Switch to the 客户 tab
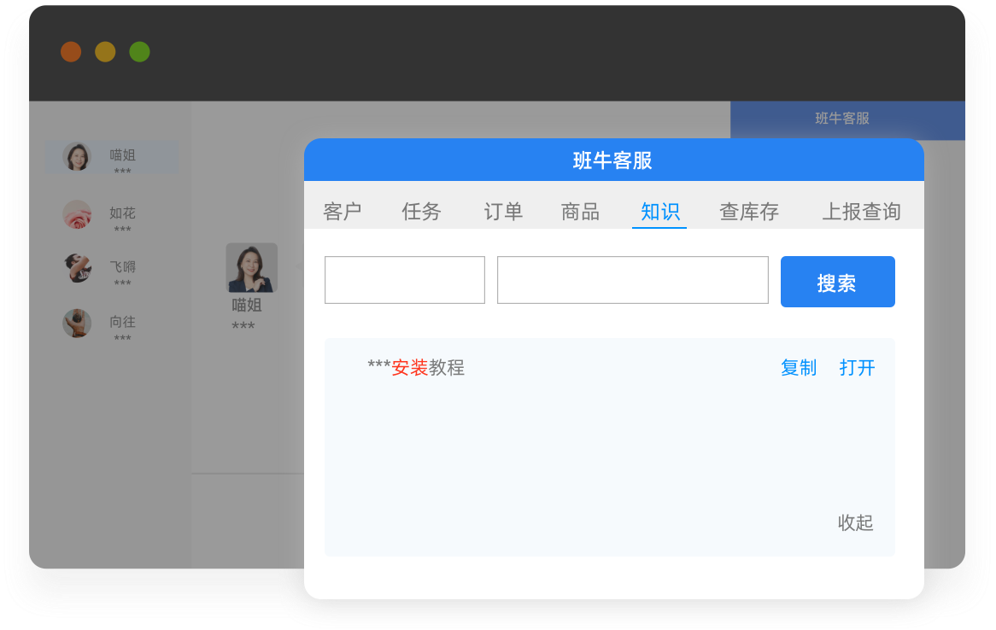Viewport: 996px width, 630px height. click(342, 212)
